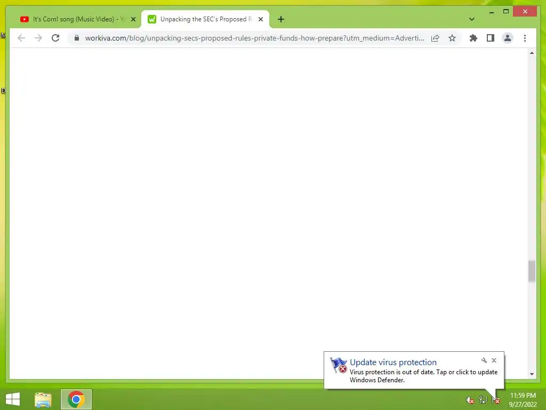This screenshot has height=410, width=546.
Task: Open new tab with plus button
Action: pyautogui.click(x=281, y=19)
